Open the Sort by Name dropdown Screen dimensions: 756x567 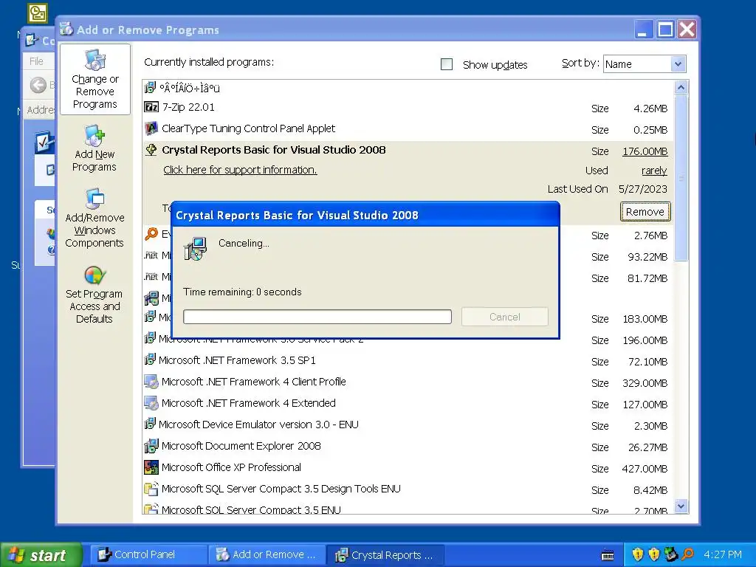coord(678,64)
